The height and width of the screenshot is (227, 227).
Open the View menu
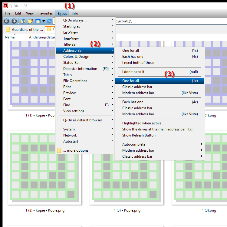pos(30,13)
